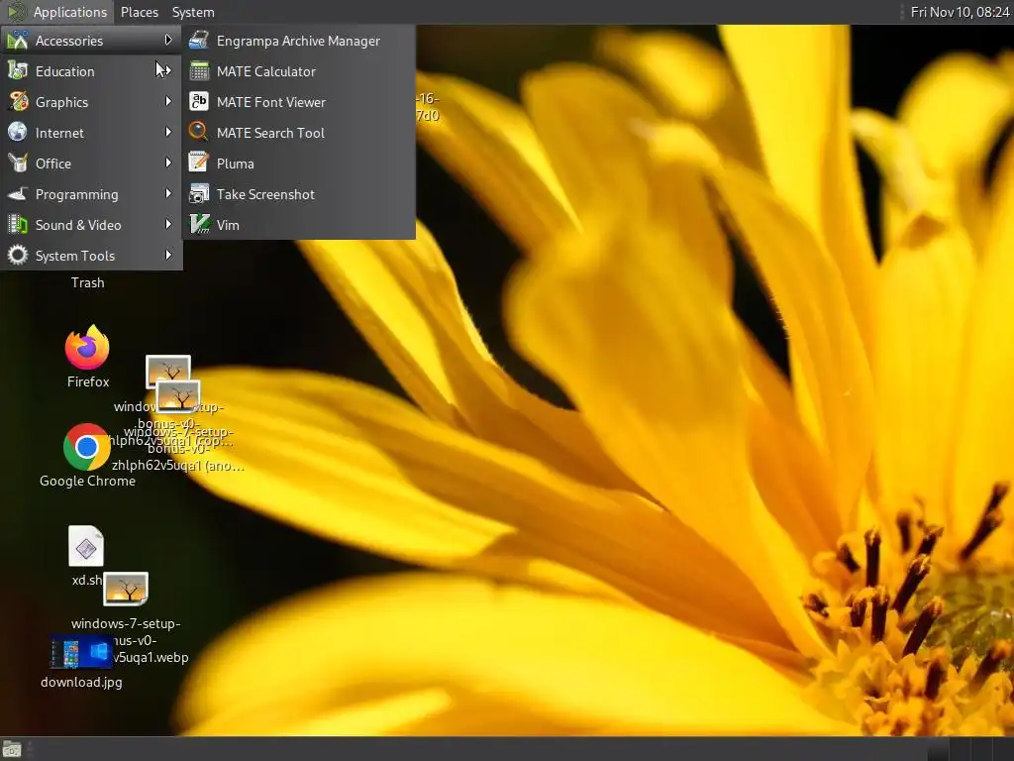Launch MATE Calculator icon
The image size is (1014, 761).
pyautogui.click(x=198, y=71)
